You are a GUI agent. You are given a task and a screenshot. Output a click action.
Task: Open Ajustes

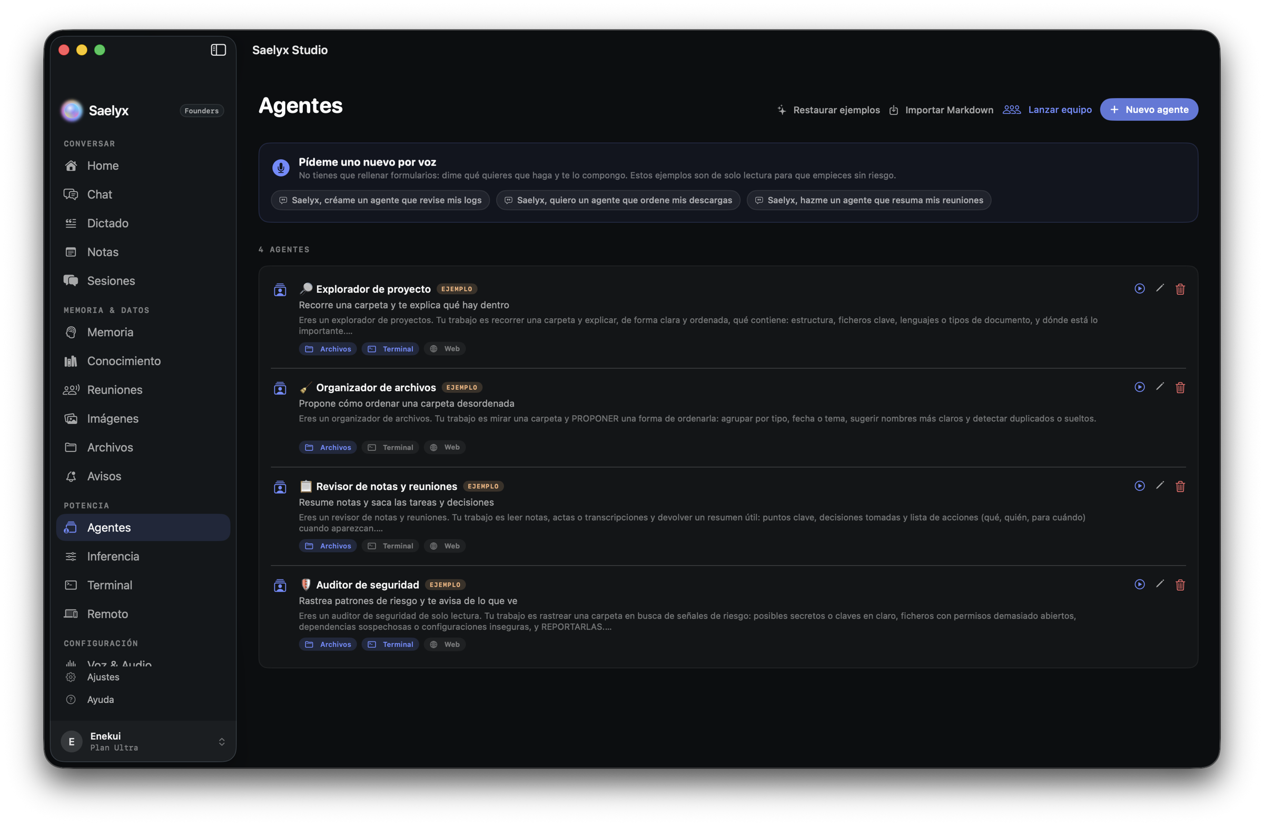(x=143, y=677)
